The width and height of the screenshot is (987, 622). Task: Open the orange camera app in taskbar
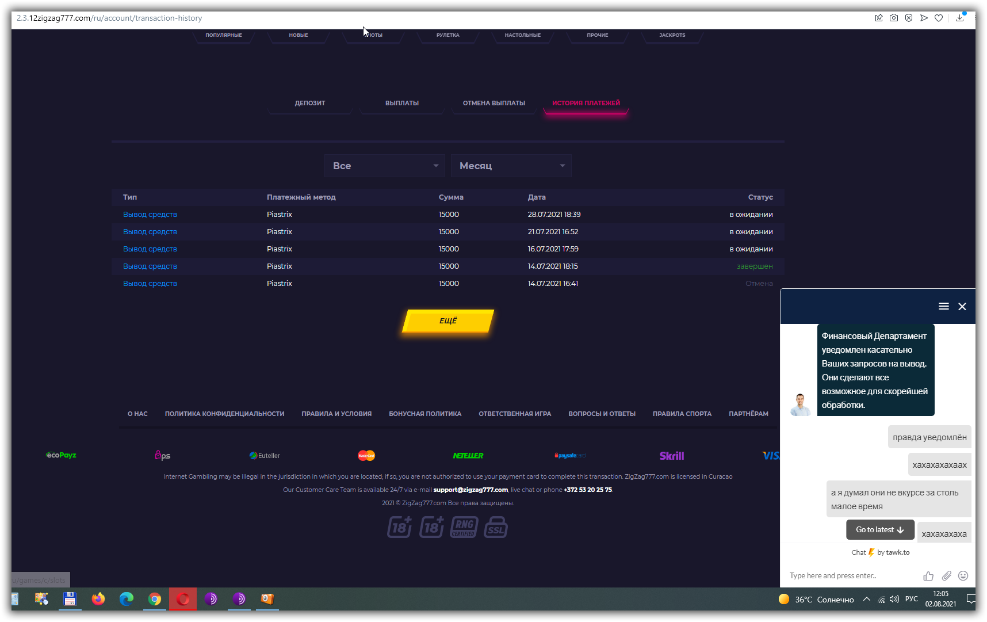coord(267,599)
